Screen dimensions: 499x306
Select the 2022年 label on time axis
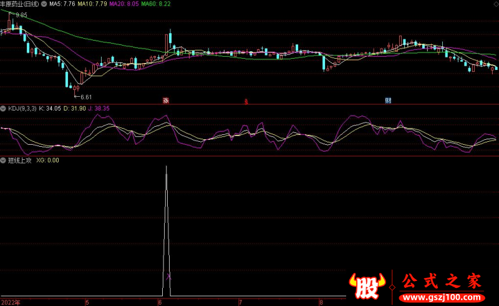(10, 302)
